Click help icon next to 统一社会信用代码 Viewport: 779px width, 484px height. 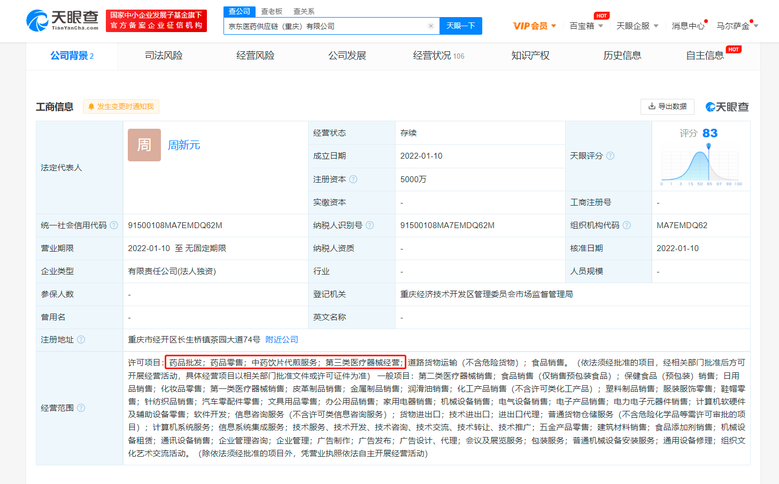coord(114,225)
